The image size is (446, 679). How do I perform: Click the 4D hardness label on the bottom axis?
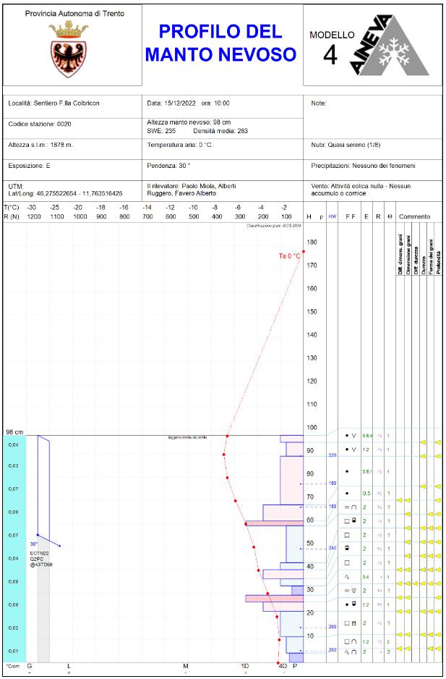283,666
